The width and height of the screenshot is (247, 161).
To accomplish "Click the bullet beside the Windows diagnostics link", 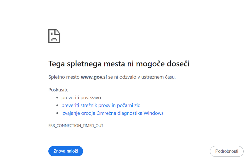I will (x=57, y=113).
